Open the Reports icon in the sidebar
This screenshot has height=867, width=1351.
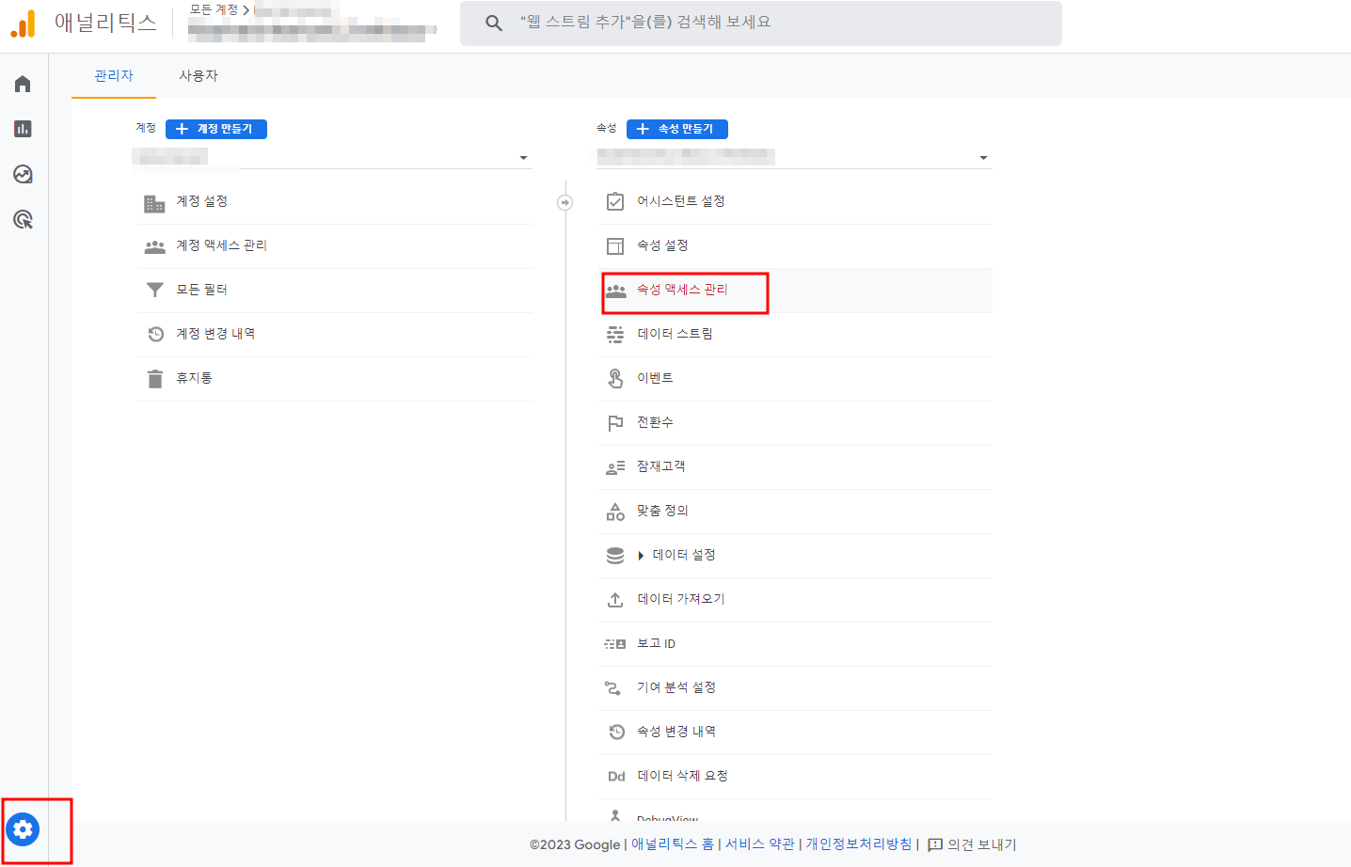[23, 129]
